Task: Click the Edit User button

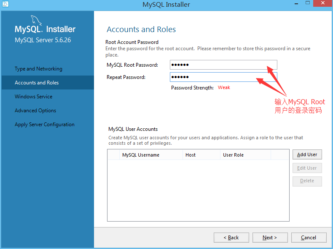Action: [307, 168]
